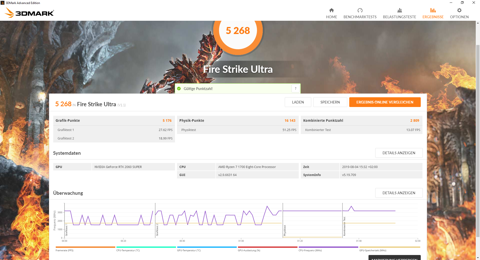The image size is (480, 260).
Task: Click the Fire Strike Ultra banner title
Action: pyautogui.click(x=238, y=69)
